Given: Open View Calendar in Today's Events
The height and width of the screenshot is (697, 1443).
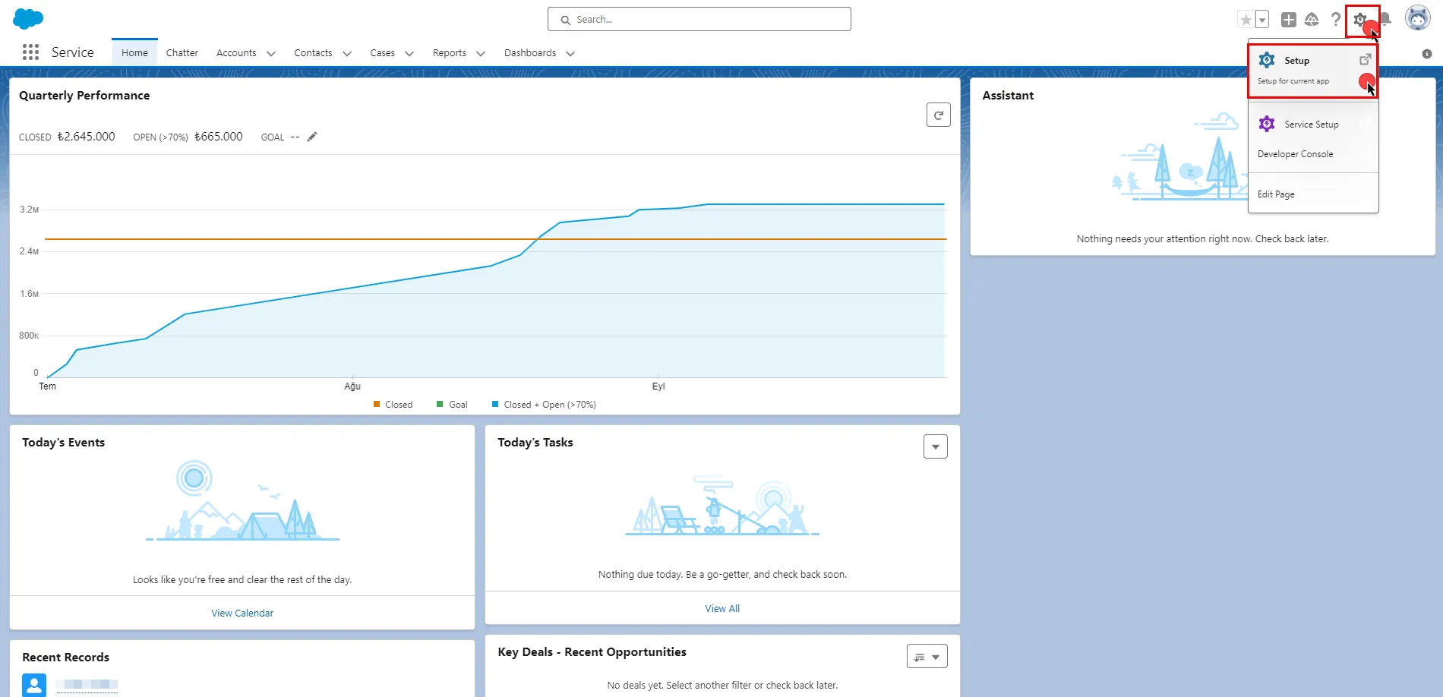Looking at the screenshot, I should coord(242,612).
